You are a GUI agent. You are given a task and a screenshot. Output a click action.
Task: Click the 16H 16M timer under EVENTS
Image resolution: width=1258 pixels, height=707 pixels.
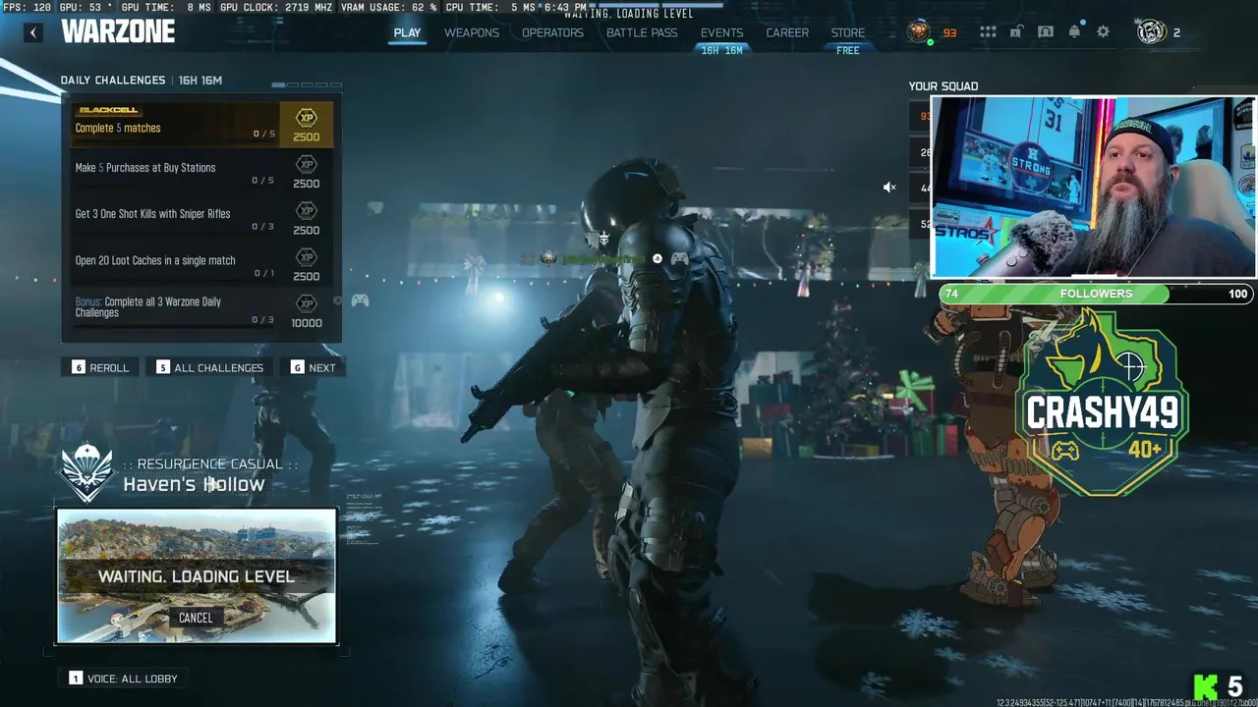(x=722, y=50)
